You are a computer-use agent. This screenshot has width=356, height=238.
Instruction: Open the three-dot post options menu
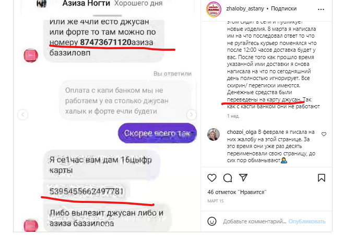[321, 9]
